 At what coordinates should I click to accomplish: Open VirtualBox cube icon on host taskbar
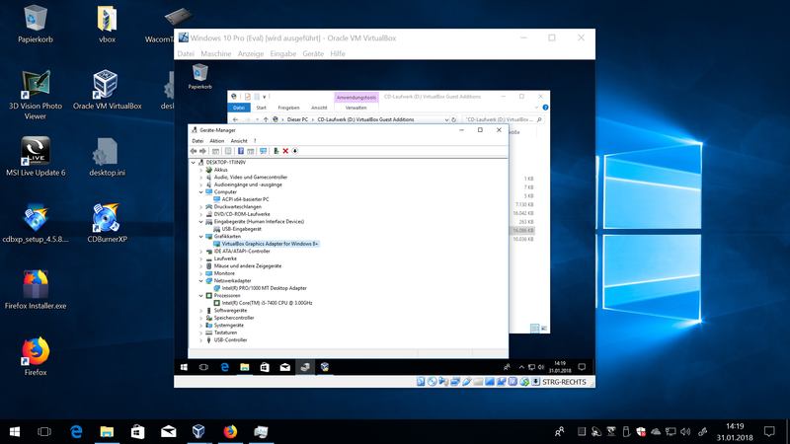(x=199, y=431)
